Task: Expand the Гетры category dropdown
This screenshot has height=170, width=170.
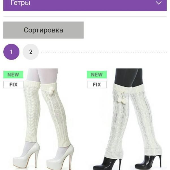Action: 85,5
